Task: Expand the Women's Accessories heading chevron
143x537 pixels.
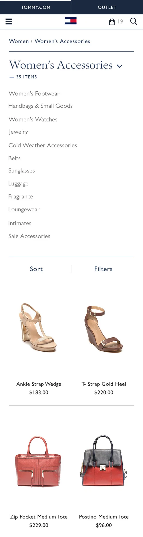Action: tap(120, 66)
